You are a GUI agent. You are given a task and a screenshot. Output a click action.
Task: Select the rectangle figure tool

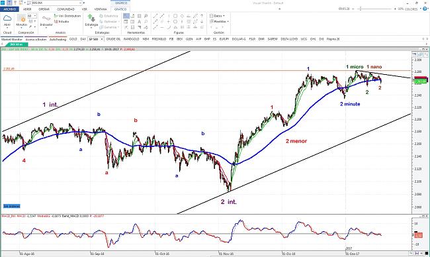tap(175, 16)
